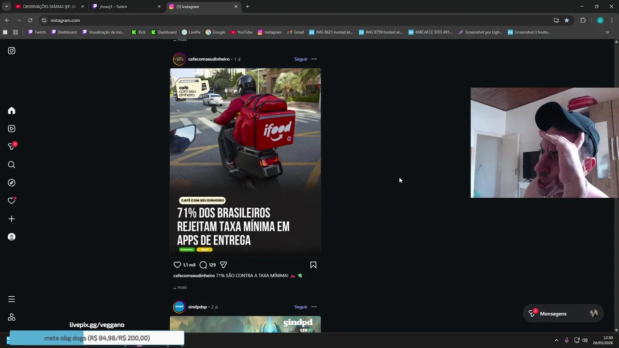Viewport: 619px width, 348px height.
Task: Click the 129 comments count
Action: (x=212, y=265)
